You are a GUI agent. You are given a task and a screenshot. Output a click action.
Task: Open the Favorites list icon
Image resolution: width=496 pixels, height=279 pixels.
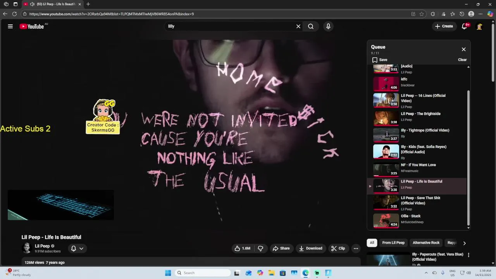point(453,14)
